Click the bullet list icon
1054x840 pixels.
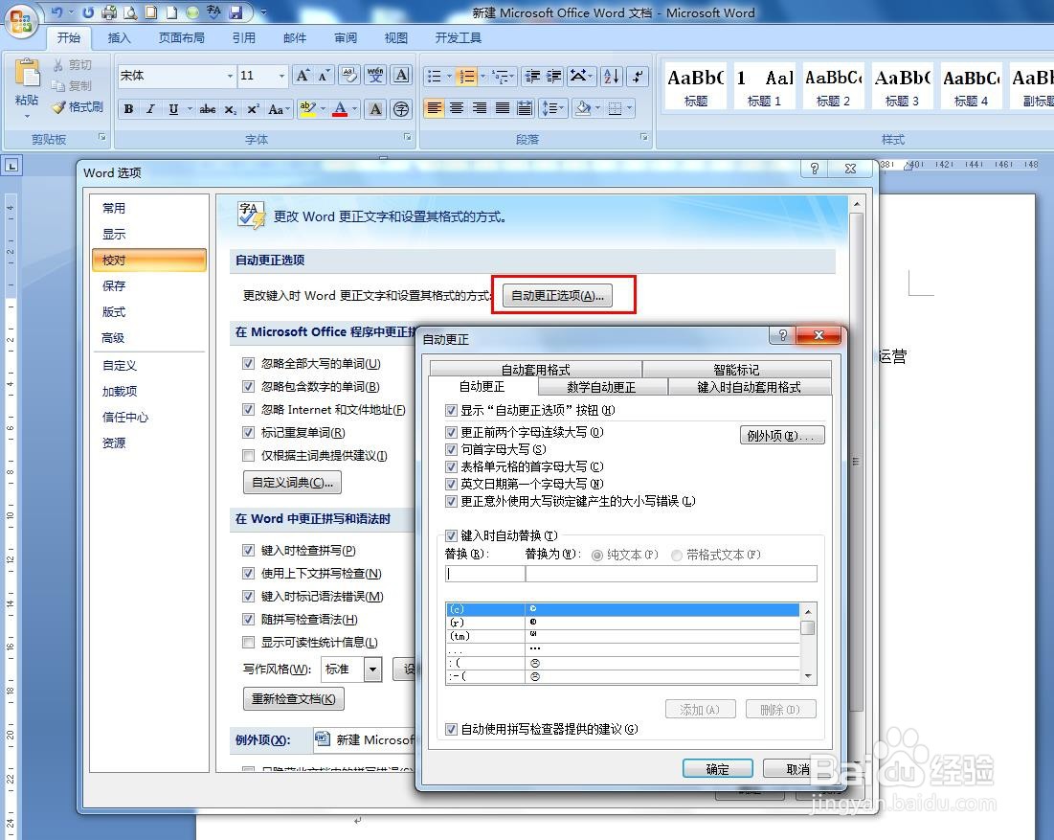(435, 76)
